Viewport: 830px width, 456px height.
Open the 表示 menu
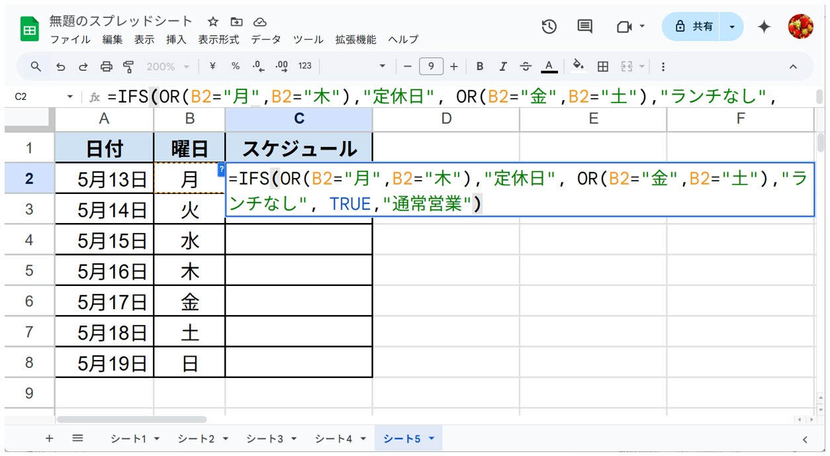[144, 40]
